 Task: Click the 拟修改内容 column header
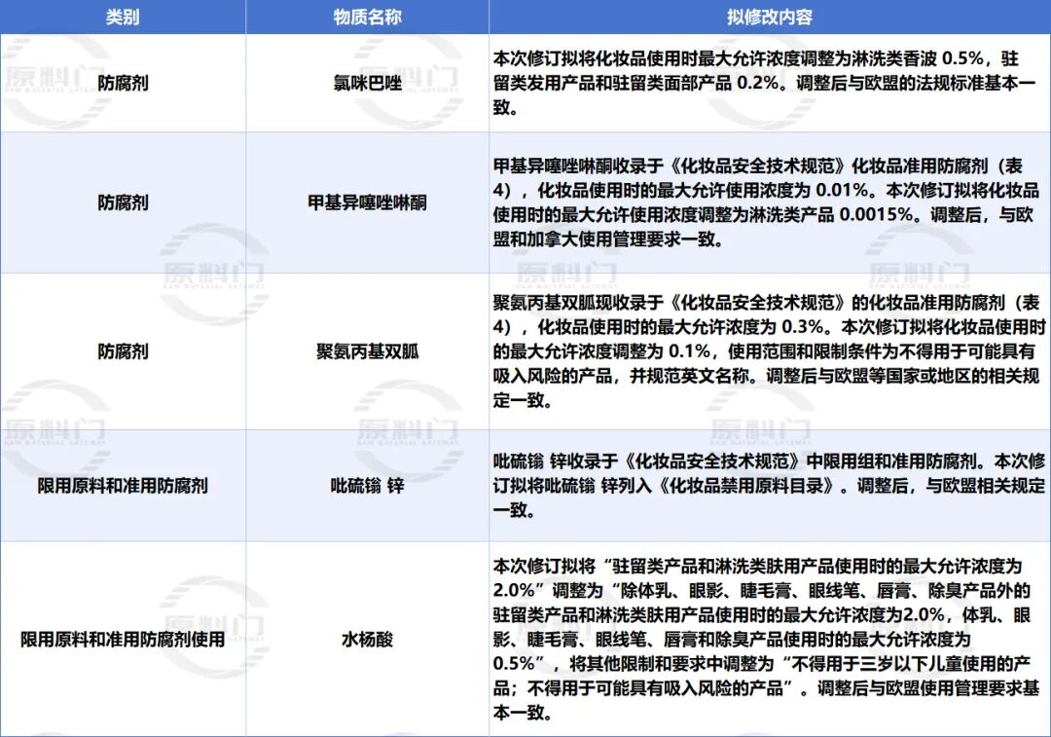(770, 17)
